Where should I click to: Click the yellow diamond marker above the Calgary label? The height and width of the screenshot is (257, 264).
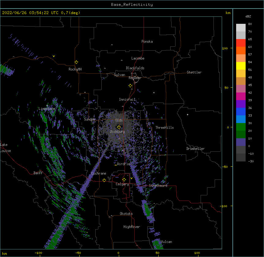124,180
